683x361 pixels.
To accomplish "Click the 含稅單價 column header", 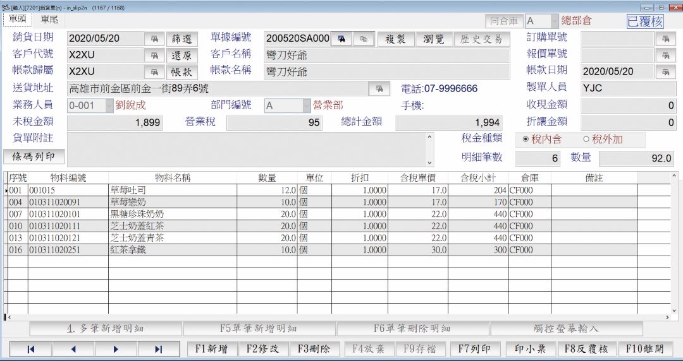I will pos(418,178).
